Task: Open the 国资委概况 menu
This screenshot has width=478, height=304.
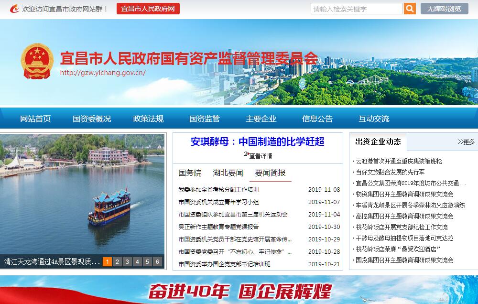Action: click(x=92, y=119)
